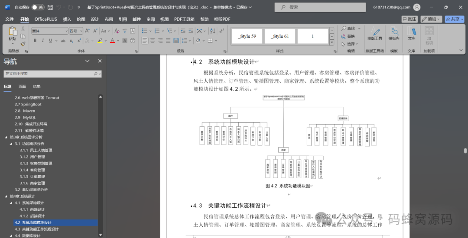Viewport: 468px width, 238px height.
Task: Click the paragraph Shading paint bucket
Action: click(x=198, y=41)
